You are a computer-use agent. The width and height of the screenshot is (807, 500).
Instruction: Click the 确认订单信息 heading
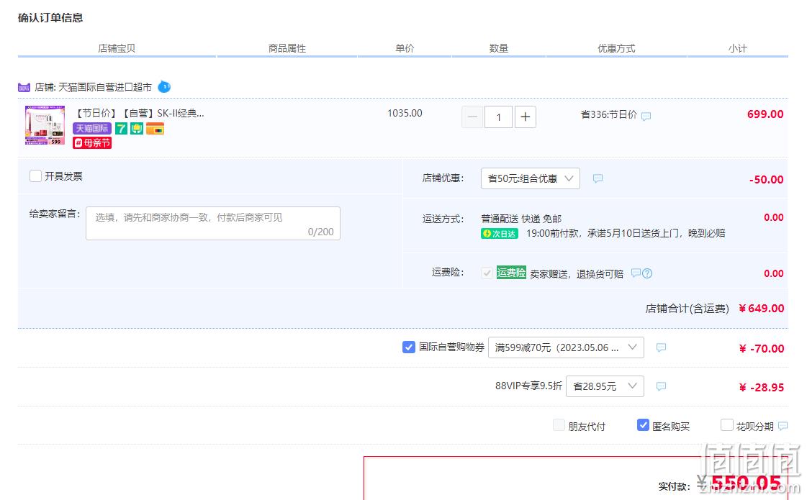(50, 17)
